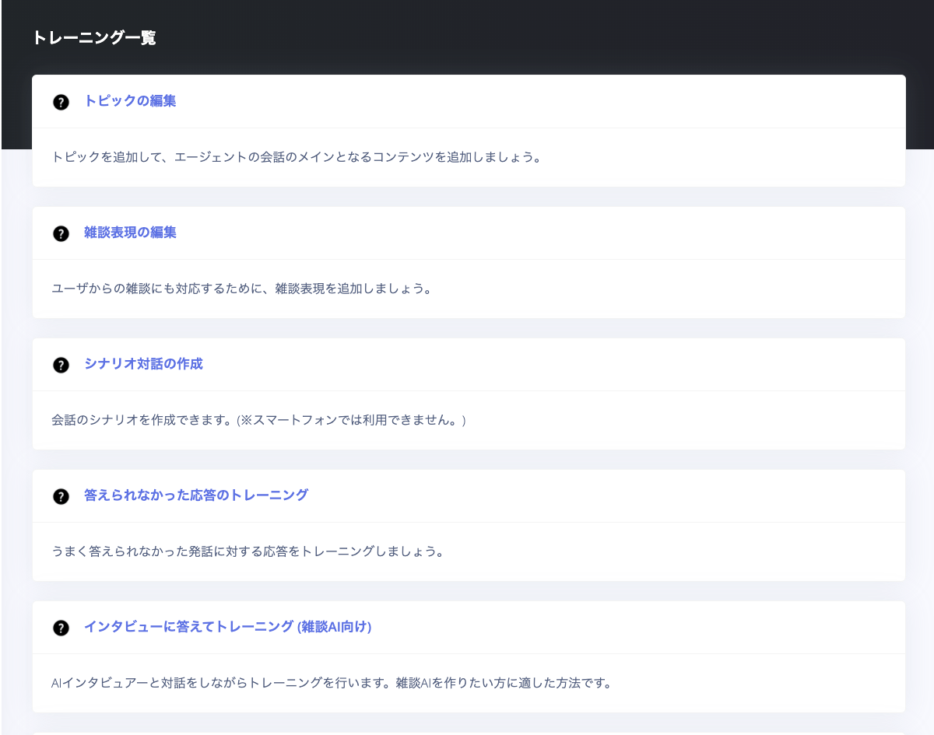
Task: Click help icon beside トピックの編集
Action: pyautogui.click(x=61, y=102)
